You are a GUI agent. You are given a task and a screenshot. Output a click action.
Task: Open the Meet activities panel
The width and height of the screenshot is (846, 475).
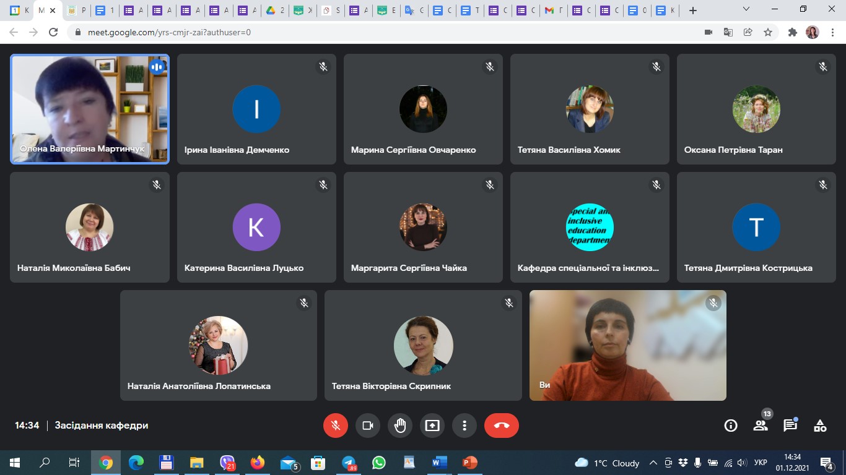(820, 426)
